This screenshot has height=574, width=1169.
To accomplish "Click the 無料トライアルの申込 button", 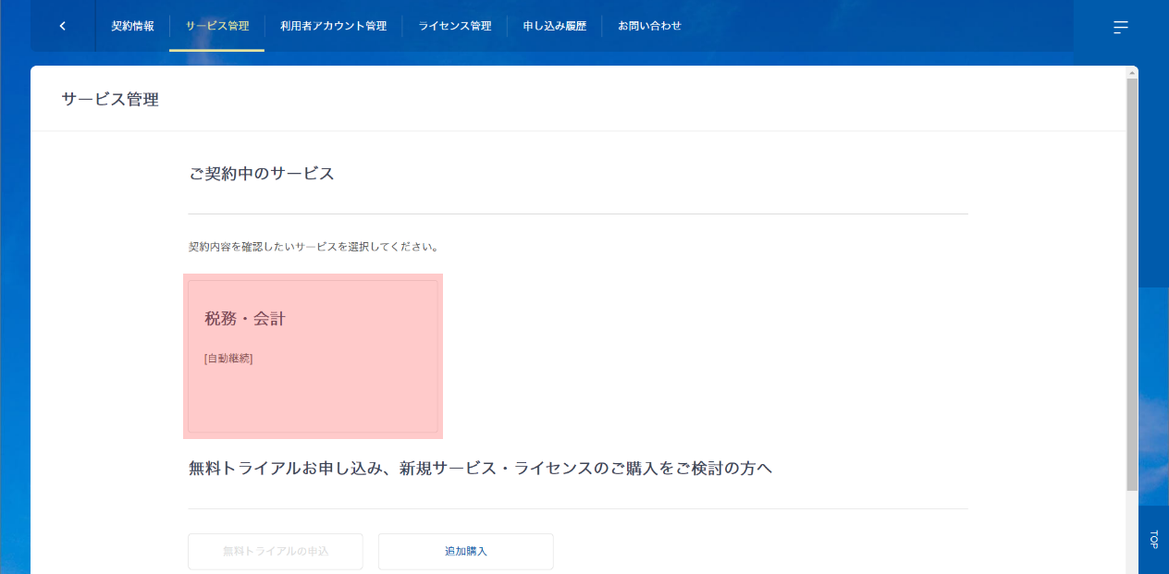I will click(276, 551).
